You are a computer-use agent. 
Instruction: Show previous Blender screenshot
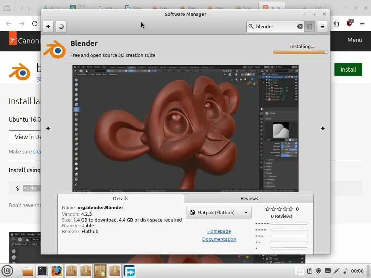pos(49,129)
